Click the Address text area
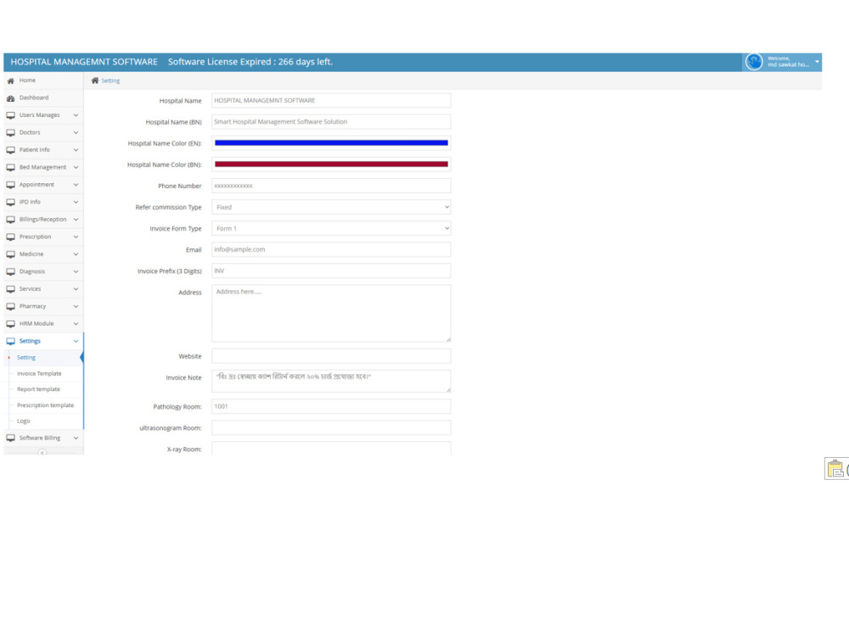849x636 pixels. 331,313
